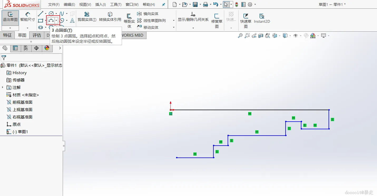The width and height of the screenshot is (377, 196).
Task: Open the 工具(T) menu
Action: tap(116, 4)
